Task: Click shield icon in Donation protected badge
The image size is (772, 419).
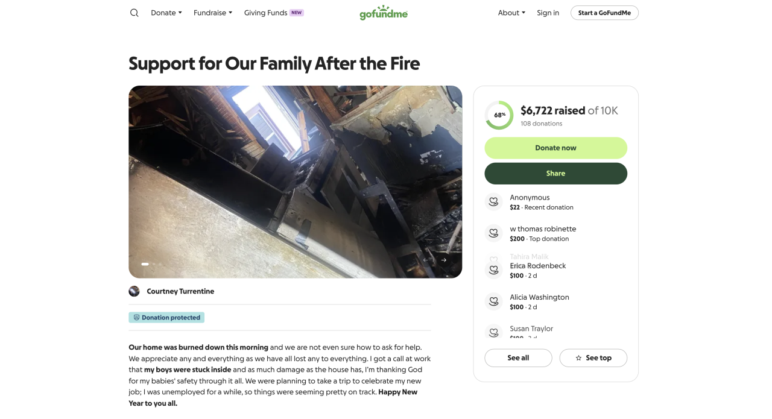Action: tap(136, 318)
